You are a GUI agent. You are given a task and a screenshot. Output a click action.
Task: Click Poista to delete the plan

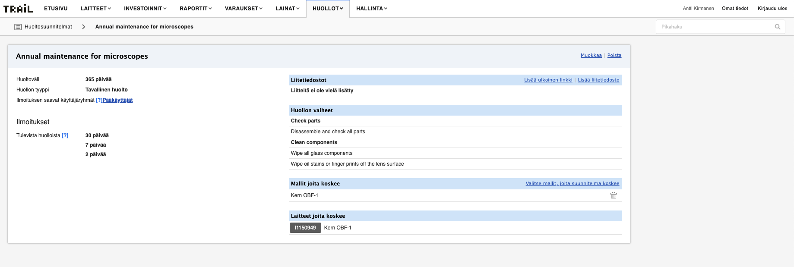[x=614, y=55]
